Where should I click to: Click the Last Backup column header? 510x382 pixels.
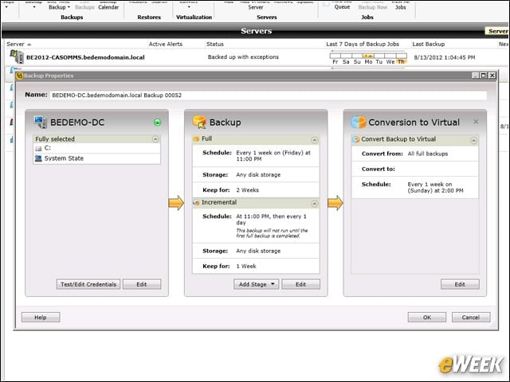tap(429, 45)
